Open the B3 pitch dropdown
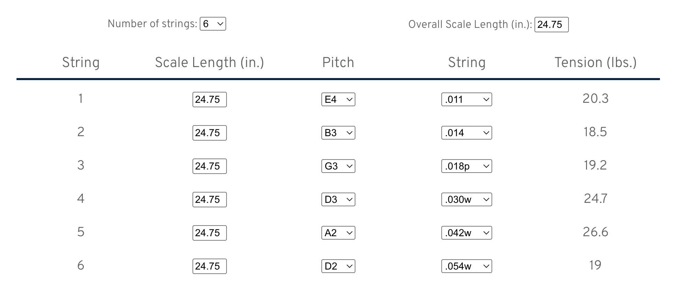Image resolution: width=684 pixels, height=295 pixels. click(x=338, y=133)
